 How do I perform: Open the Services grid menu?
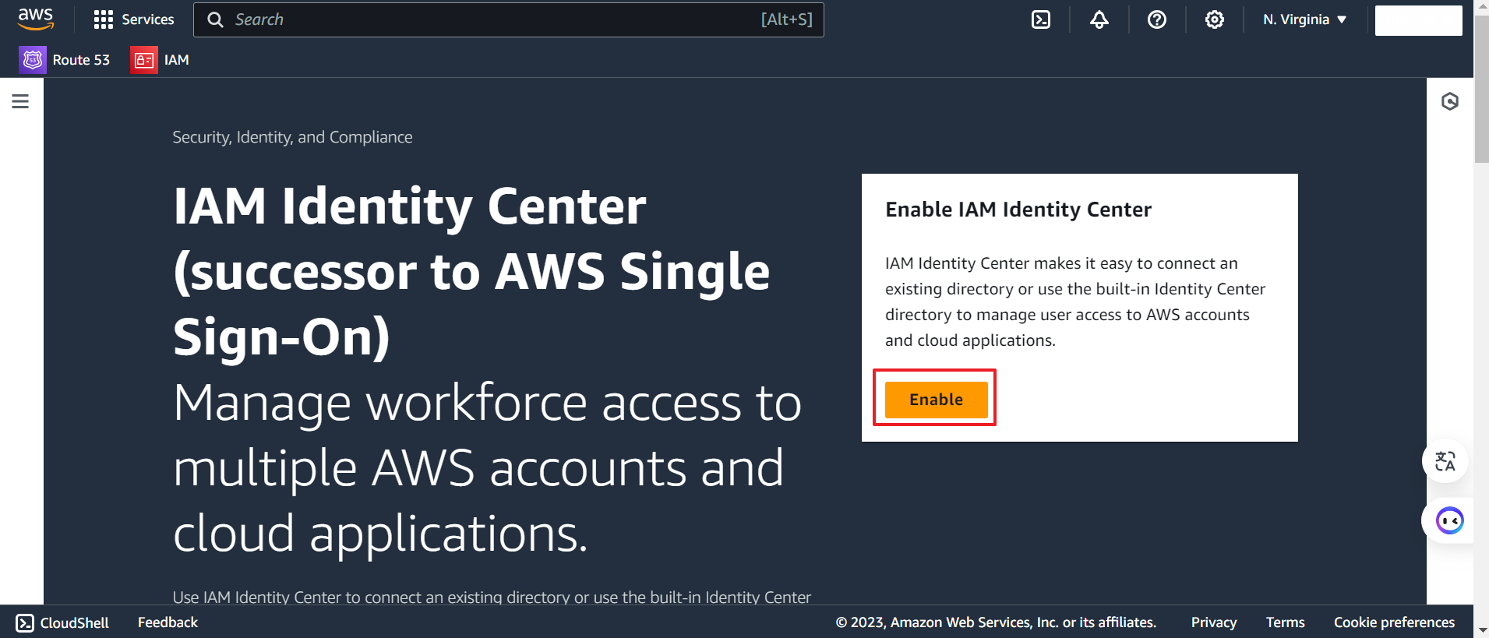click(x=103, y=19)
